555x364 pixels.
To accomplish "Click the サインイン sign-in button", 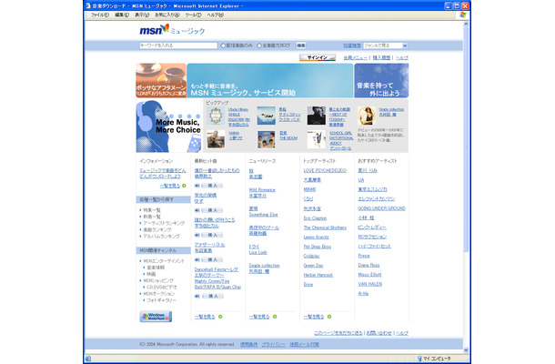I will coord(318,57).
